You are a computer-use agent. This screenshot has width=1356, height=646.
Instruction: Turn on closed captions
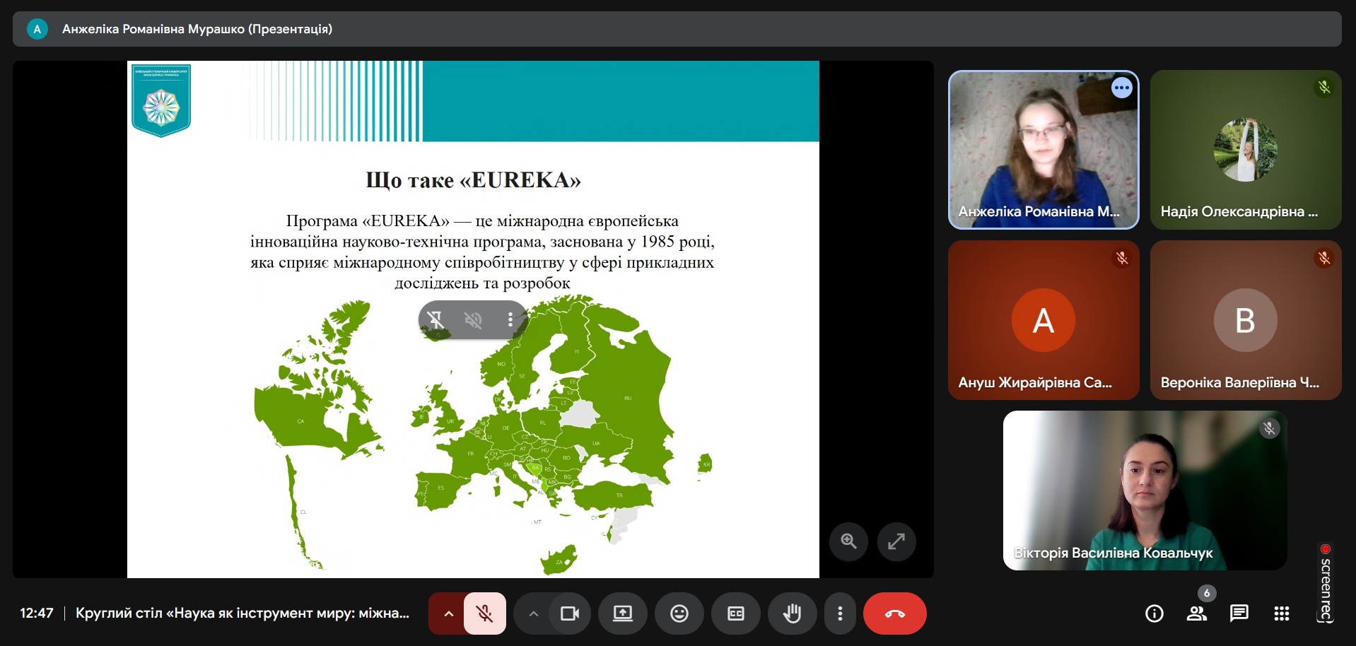click(x=735, y=613)
